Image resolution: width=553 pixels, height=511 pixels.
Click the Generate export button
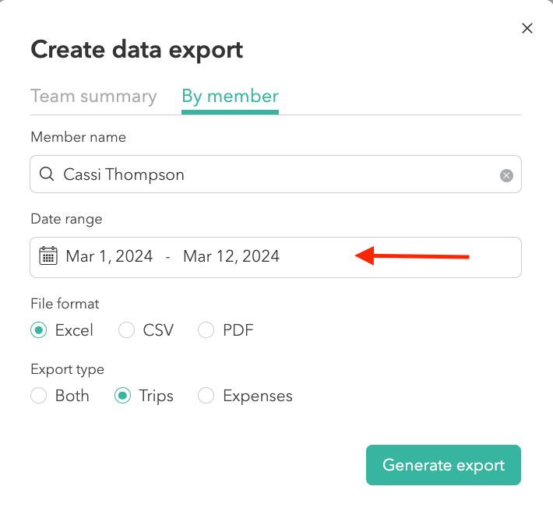443,465
